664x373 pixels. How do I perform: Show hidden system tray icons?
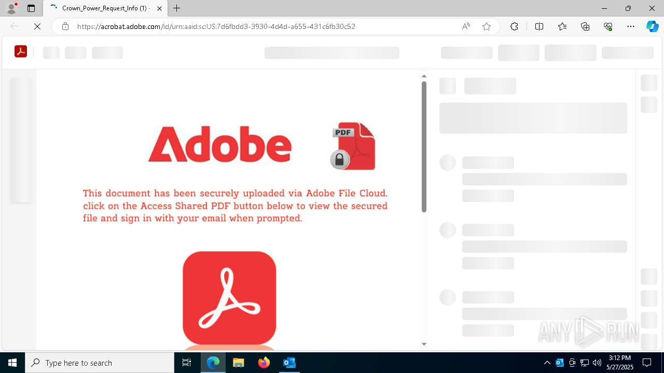(x=547, y=363)
